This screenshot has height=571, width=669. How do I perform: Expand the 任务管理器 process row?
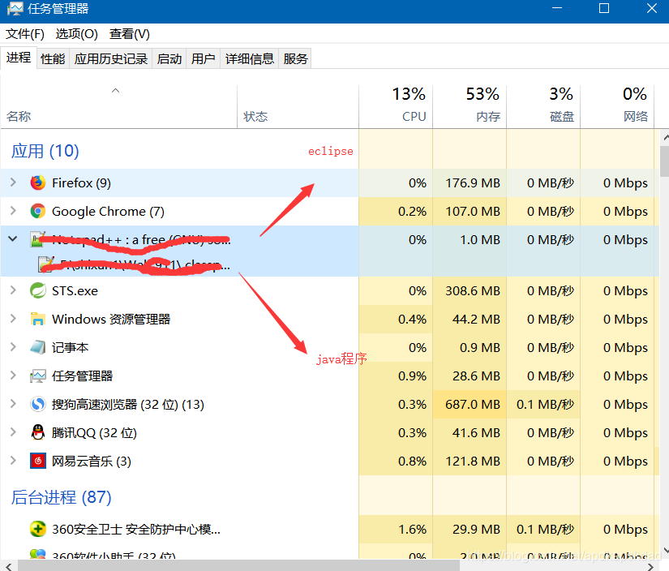coord(13,376)
